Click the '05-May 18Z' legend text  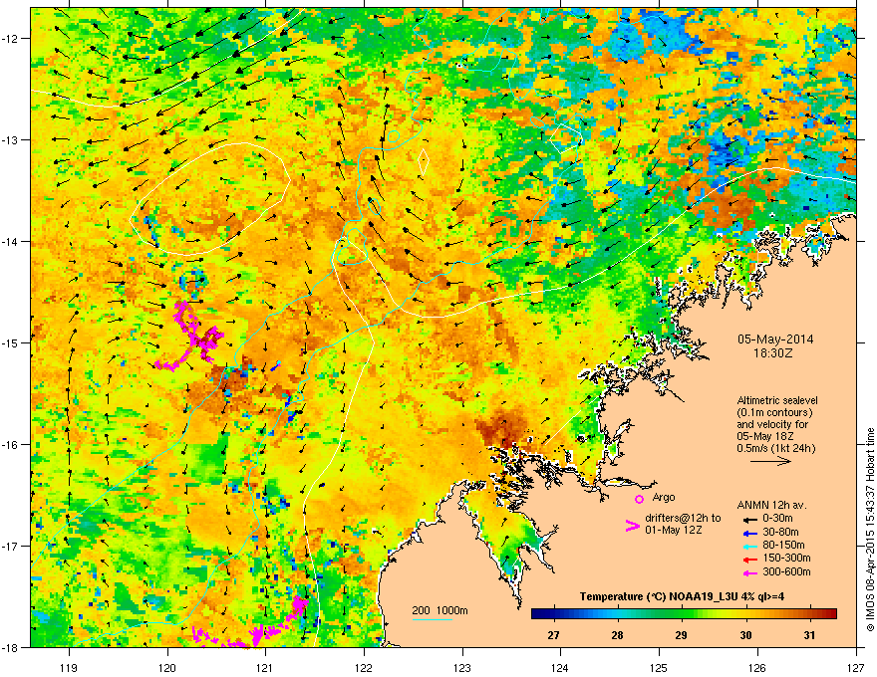coord(764,436)
